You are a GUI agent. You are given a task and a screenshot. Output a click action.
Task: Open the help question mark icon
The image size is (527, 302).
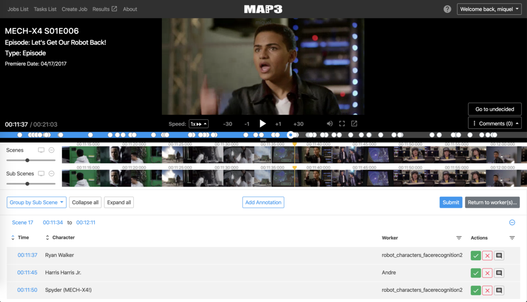(x=447, y=9)
